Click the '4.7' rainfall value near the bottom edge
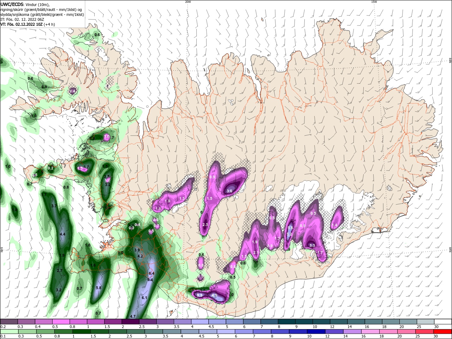 click(133, 316)
